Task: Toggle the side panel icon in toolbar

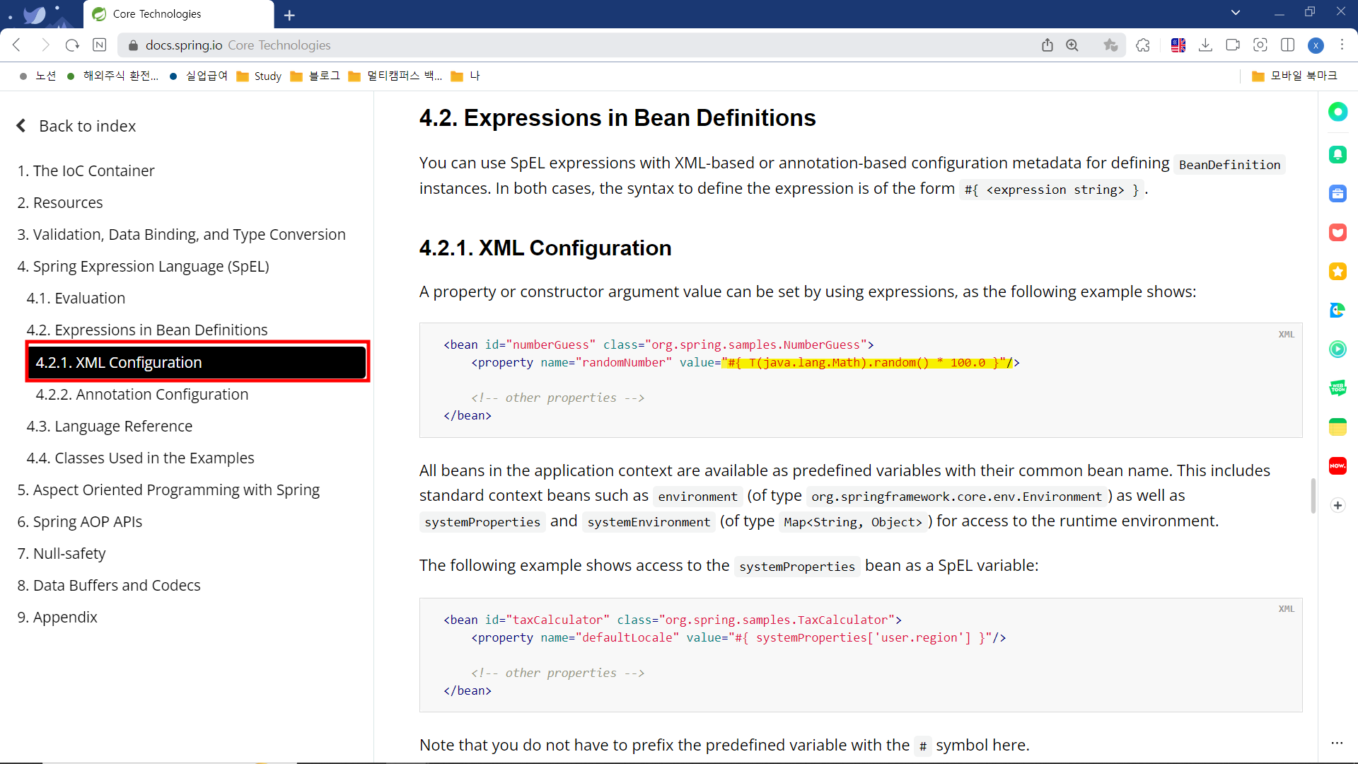Action: (1288, 45)
